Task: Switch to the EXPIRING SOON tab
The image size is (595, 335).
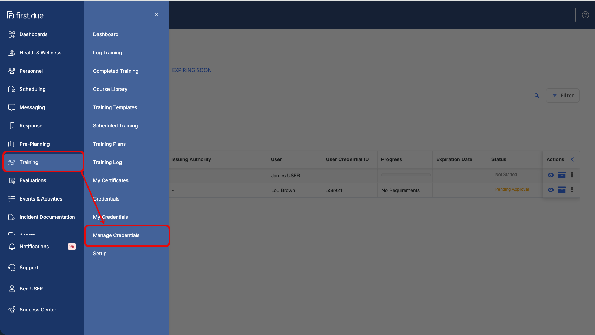Action: coord(192,70)
